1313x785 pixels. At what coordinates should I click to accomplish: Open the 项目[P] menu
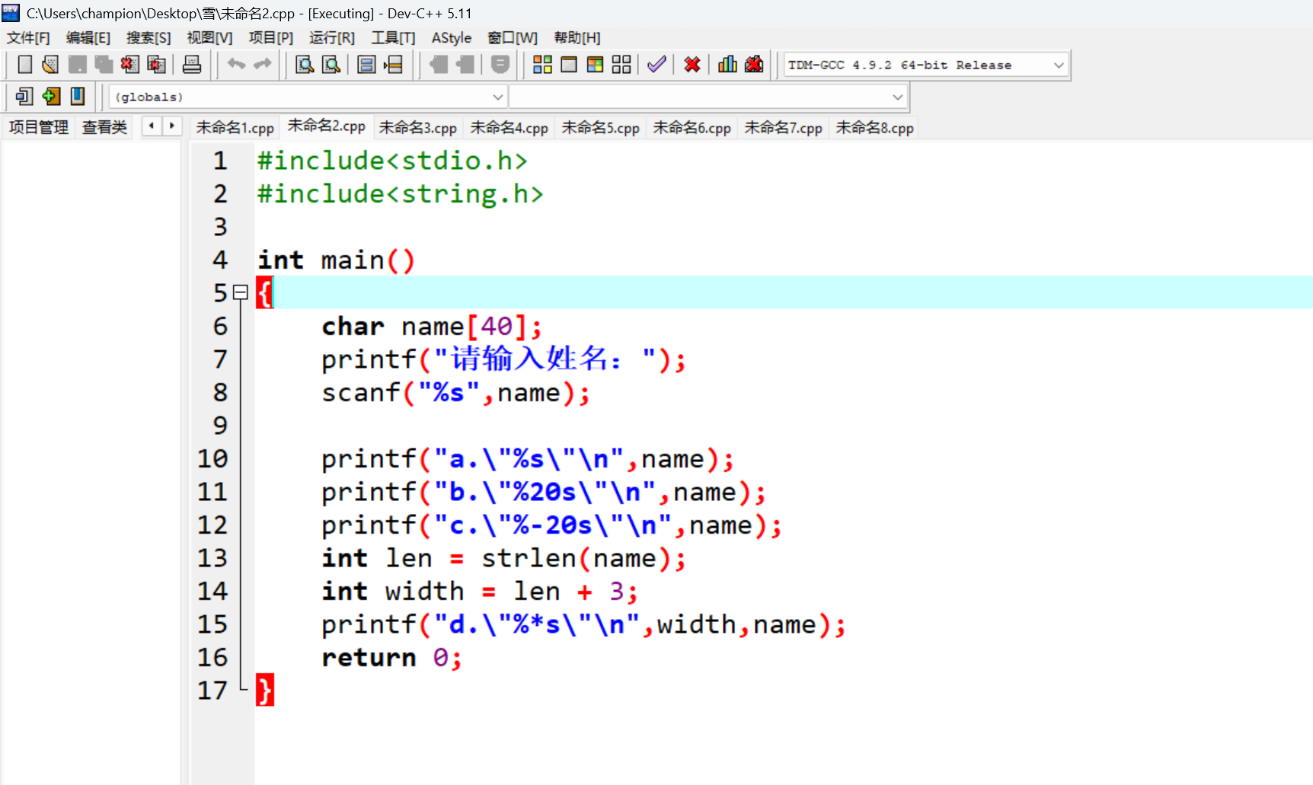click(270, 38)
